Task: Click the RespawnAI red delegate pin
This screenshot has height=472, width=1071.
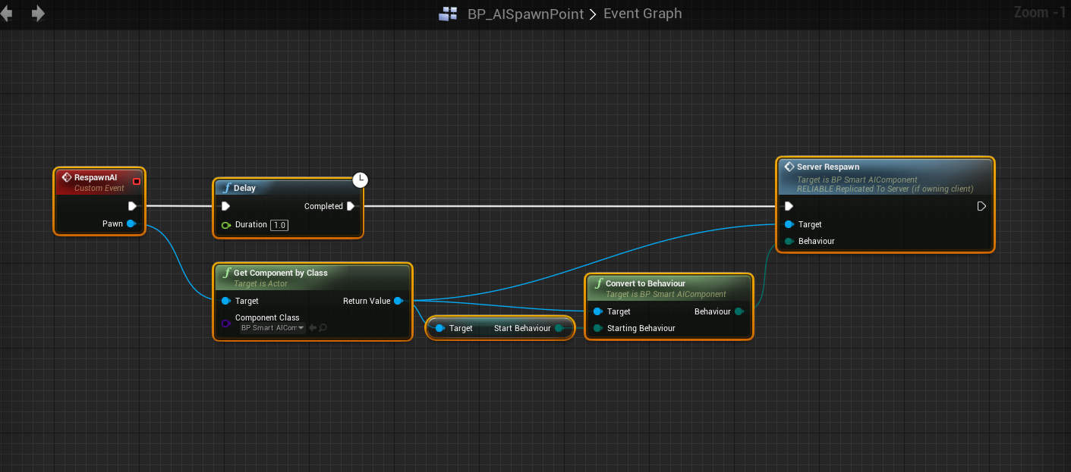Action: click(137, 181)
